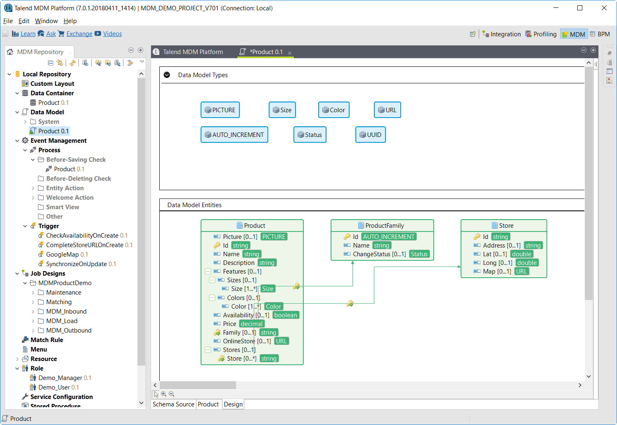Click the deploy-to-server icon in repository toolbar
617x425 pixels.
[85, 63]
